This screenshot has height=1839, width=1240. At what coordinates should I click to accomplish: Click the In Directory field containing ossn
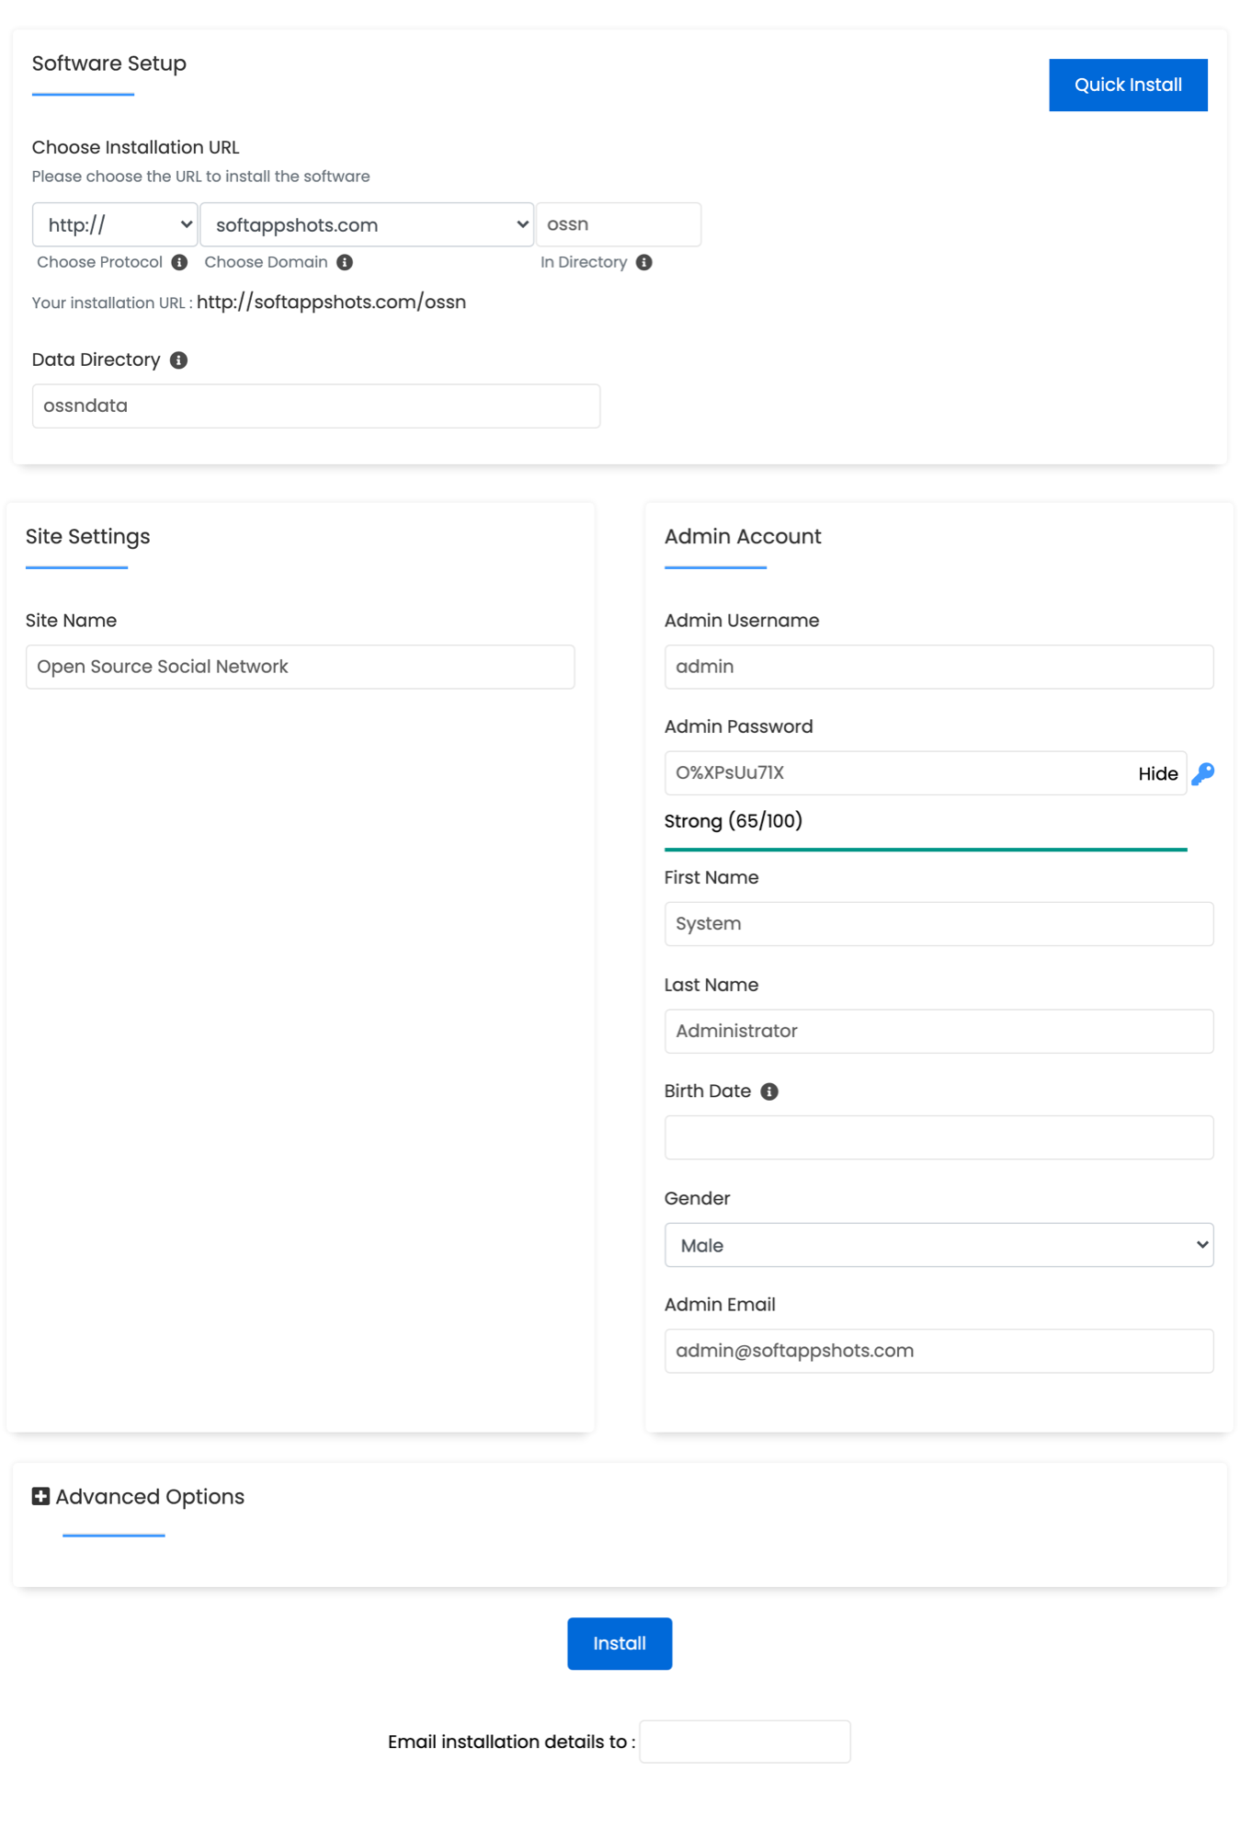pyautogui.click(x=619, y=224)
